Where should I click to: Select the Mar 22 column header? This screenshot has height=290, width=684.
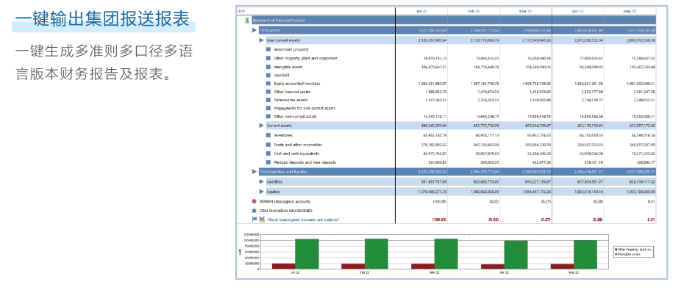(526, 11)
